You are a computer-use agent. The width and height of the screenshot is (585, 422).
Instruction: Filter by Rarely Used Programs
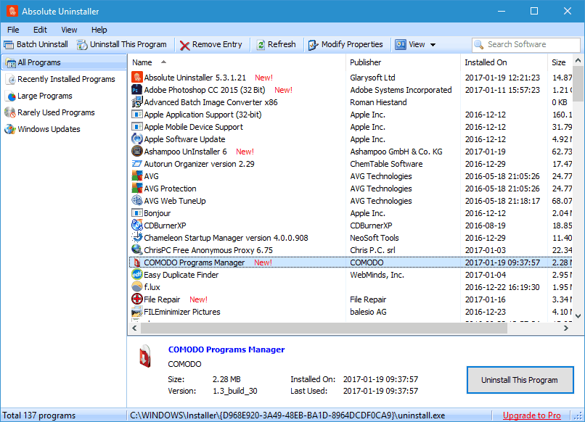tap(56, 112)
